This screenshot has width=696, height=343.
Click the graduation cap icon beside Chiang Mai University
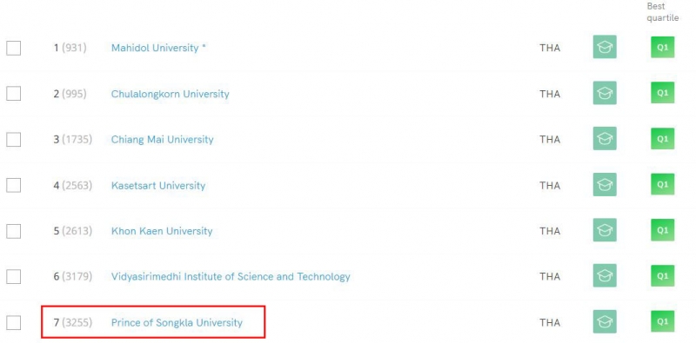(x=605, y=139)
